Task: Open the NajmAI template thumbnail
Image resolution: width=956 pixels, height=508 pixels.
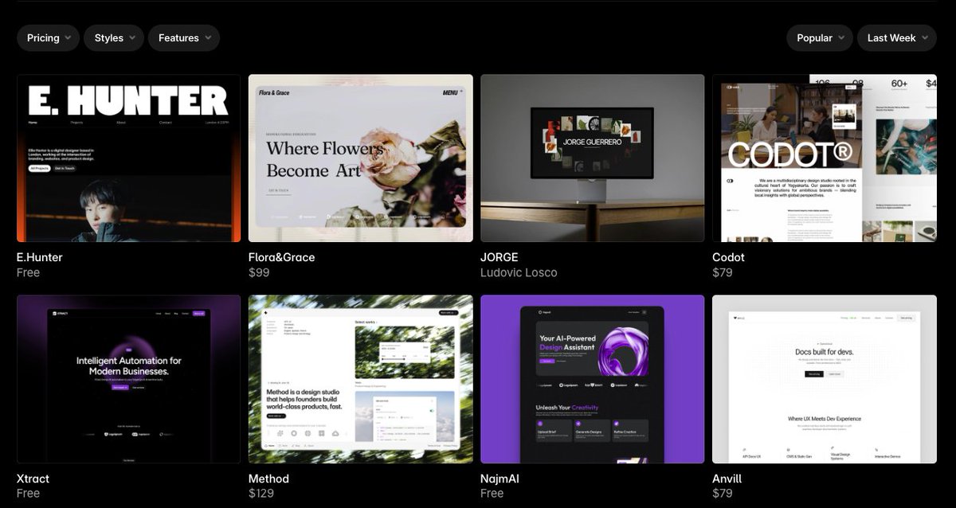Action: (x=593, y=379)
